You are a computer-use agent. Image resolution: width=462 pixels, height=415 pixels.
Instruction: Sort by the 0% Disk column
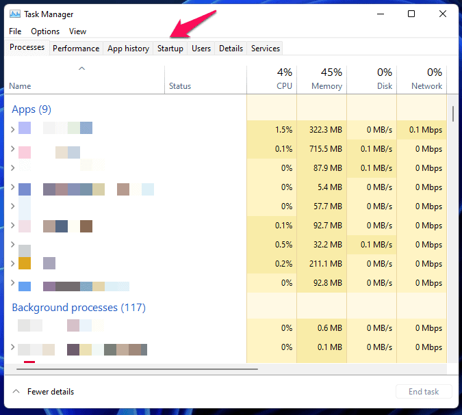372,79
